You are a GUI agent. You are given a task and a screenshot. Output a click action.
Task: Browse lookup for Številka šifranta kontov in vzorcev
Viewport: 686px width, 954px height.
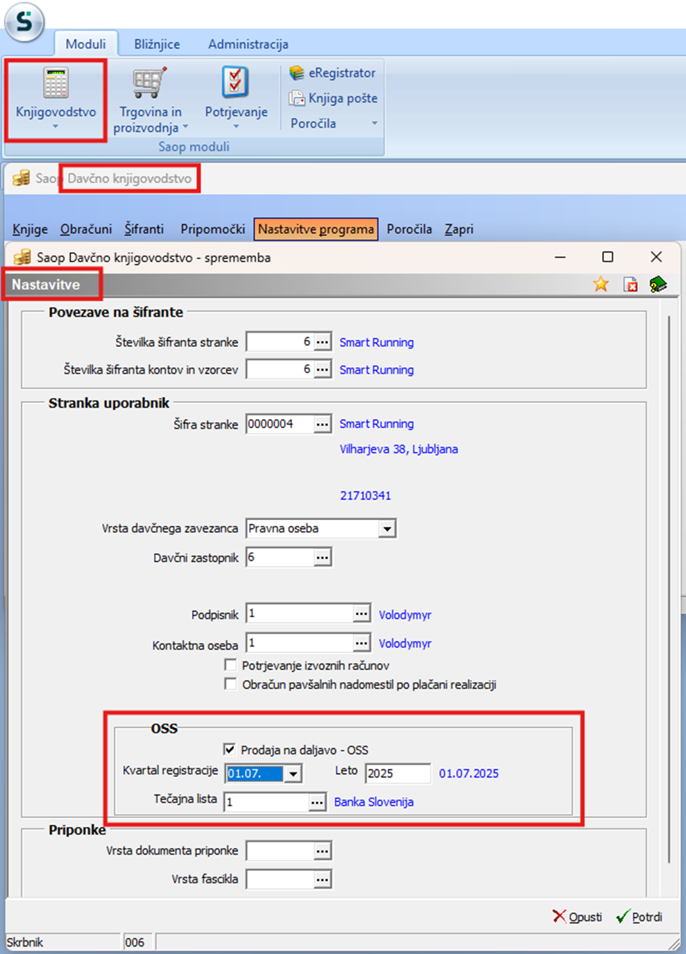323,369
